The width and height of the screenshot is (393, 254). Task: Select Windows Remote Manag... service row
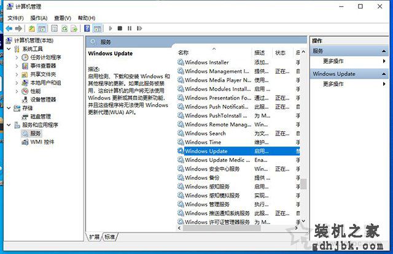coord(239,125)
